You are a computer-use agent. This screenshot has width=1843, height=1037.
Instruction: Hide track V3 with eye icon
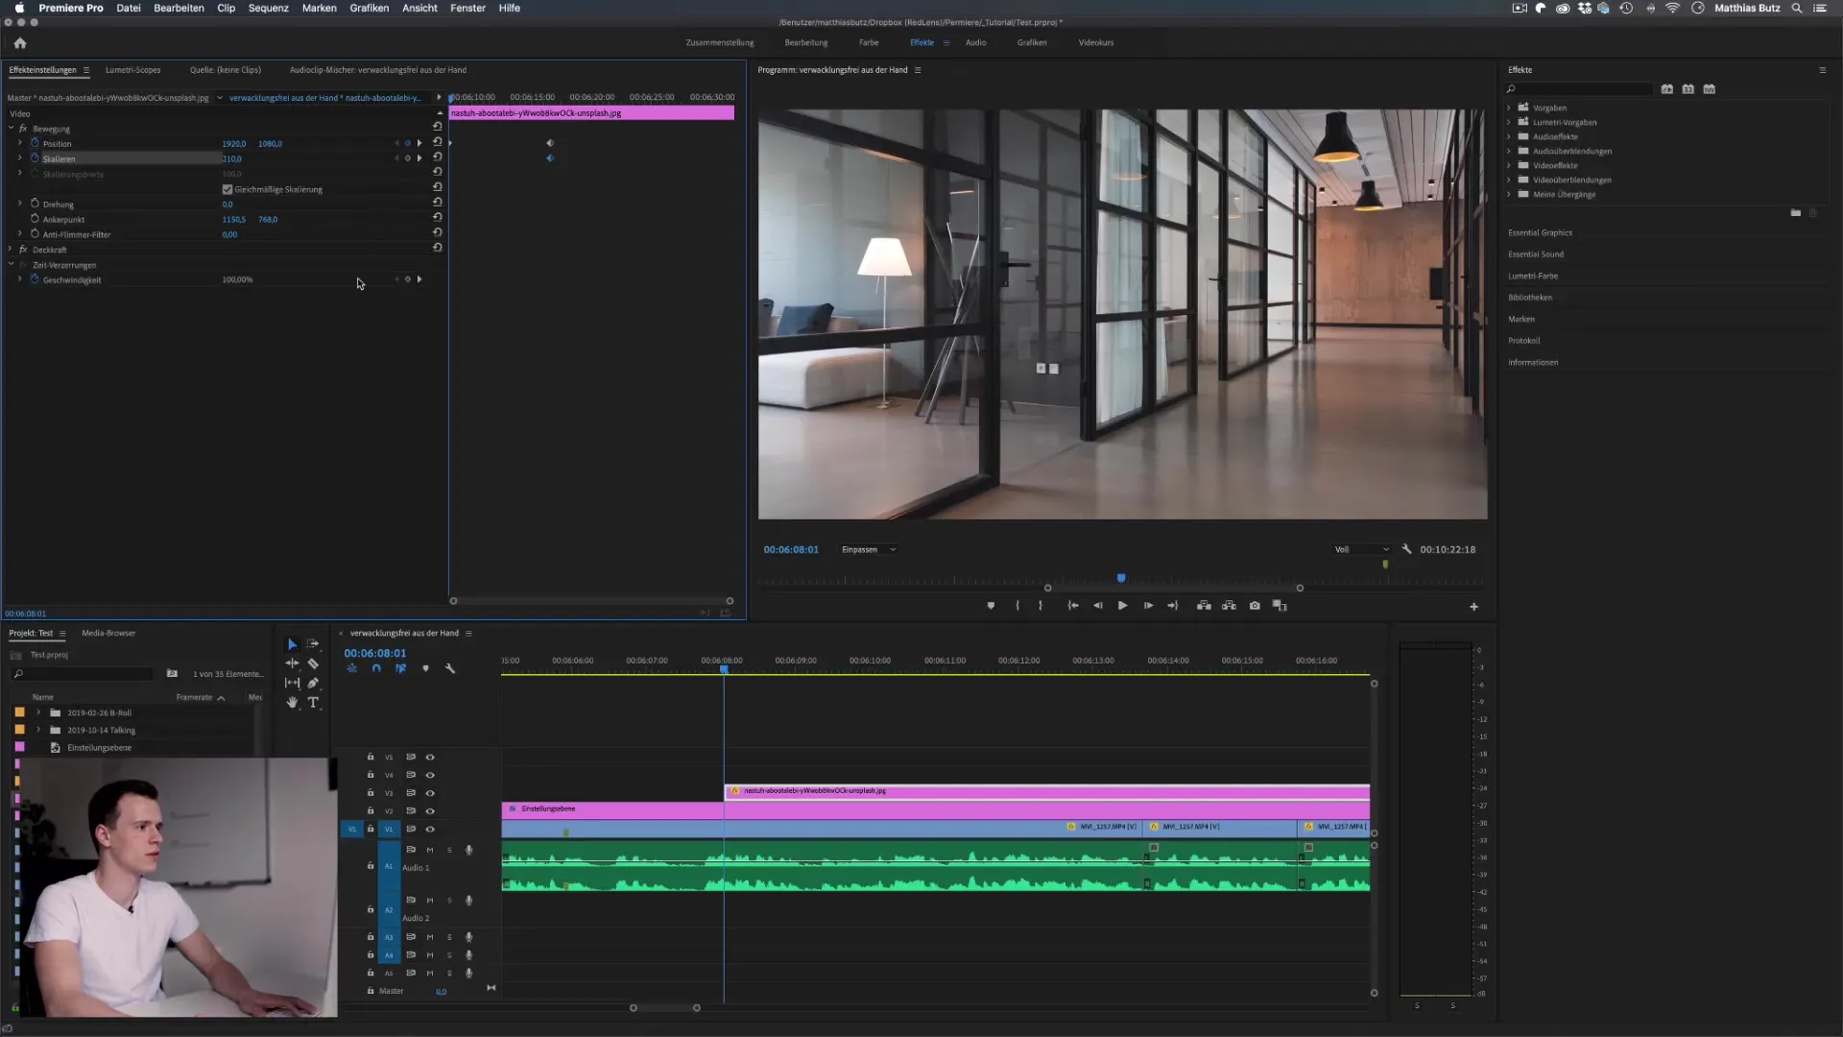(430, 793)
